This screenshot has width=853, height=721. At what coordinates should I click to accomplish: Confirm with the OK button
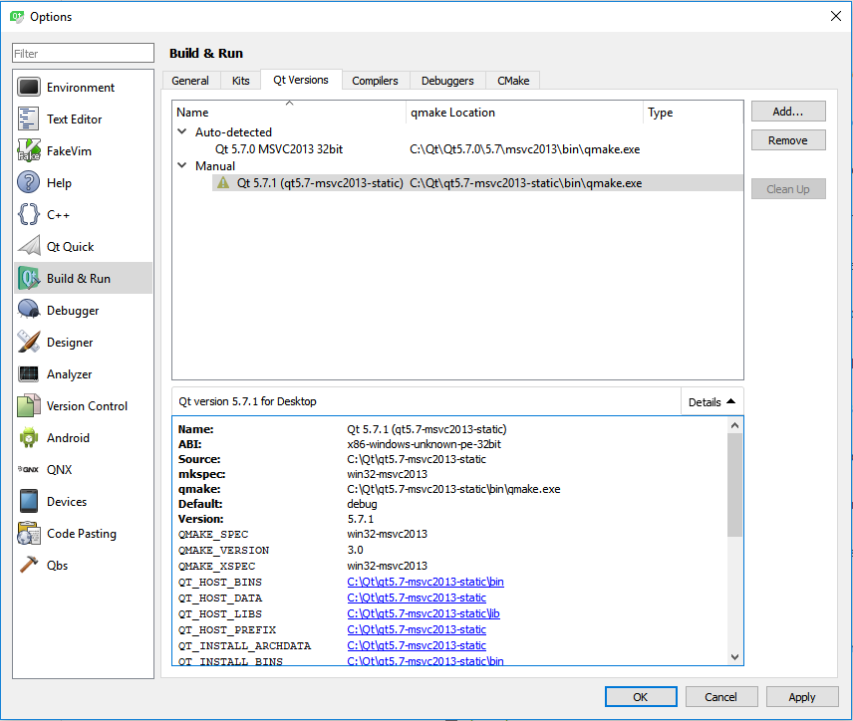click(641, 696)
